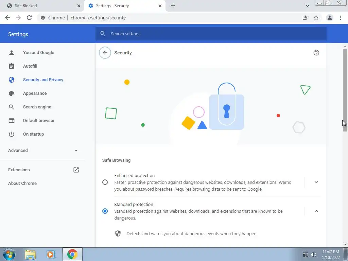Close the Settings - Security tab
348x261 pixels.
pos(160,6)
